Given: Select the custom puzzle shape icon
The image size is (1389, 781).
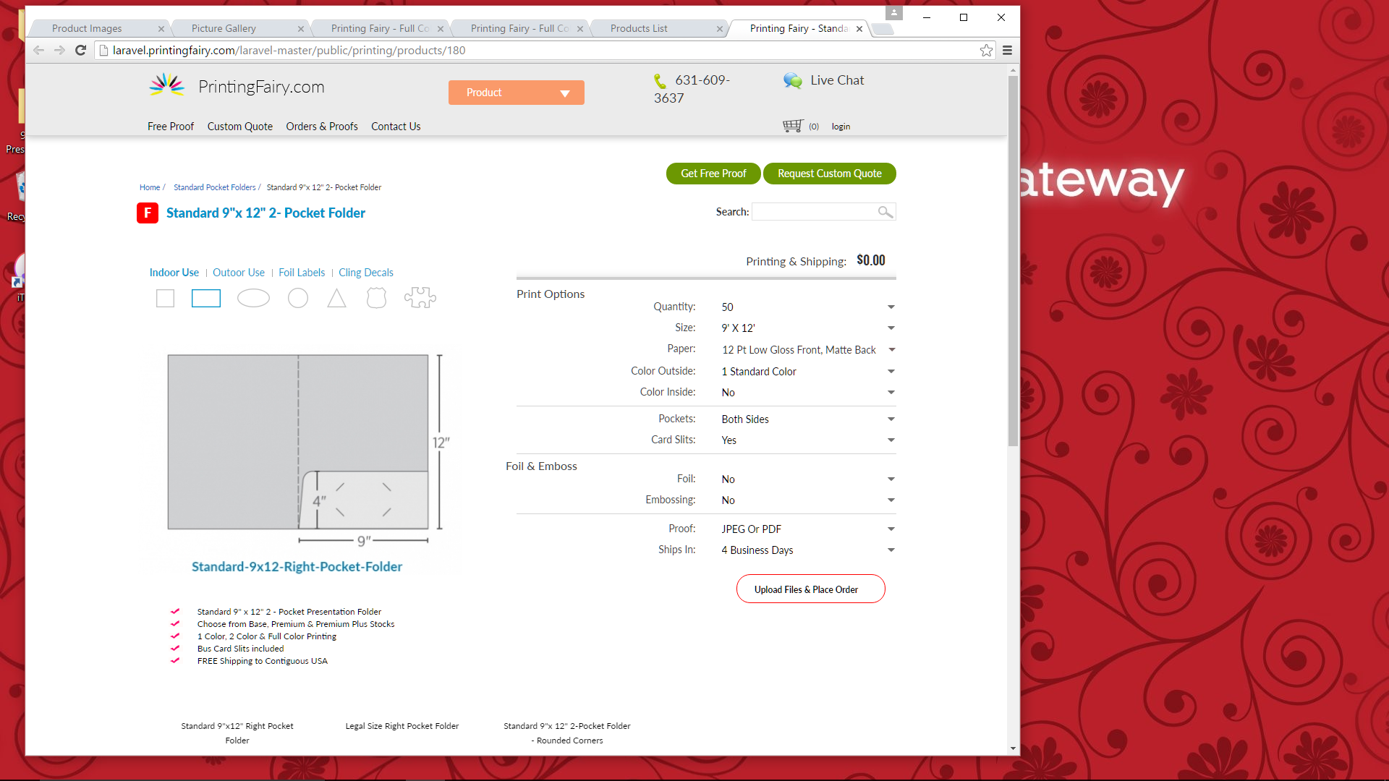Looking at the screenshot, I should tap(420, 298).
